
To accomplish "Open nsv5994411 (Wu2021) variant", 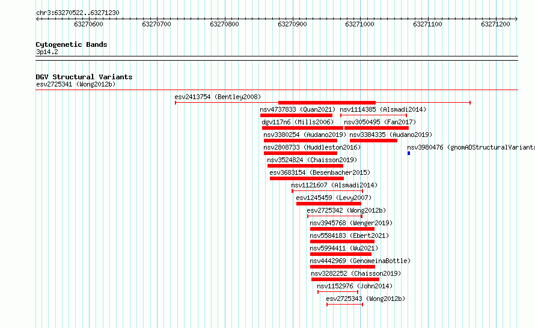I will click(344, 248).
